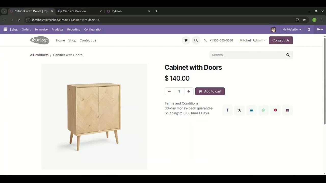Click the page vertical scrollbar
Viewport: 326px width, 183px height.
(x=324, y=81)
